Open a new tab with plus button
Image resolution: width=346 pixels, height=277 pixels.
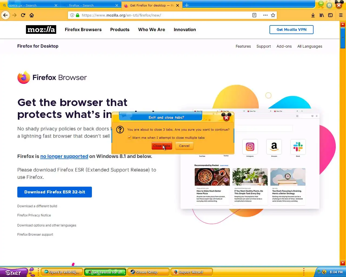click(x=187, y=5)
